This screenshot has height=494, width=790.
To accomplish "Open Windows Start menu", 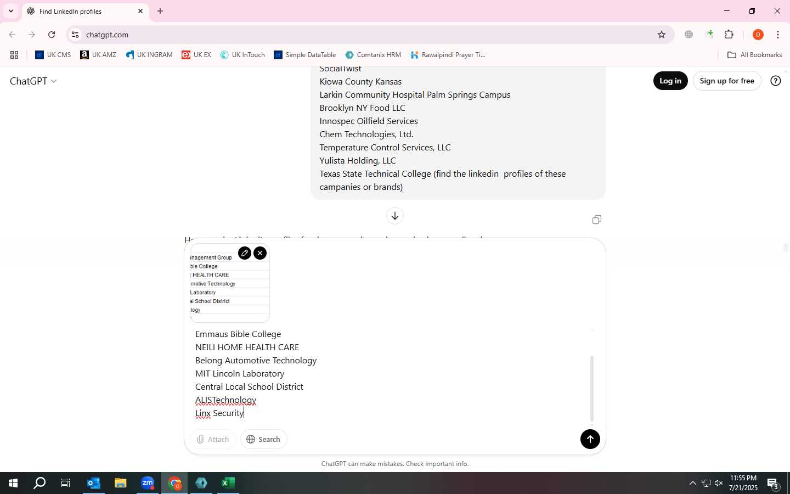I will 13,483.
